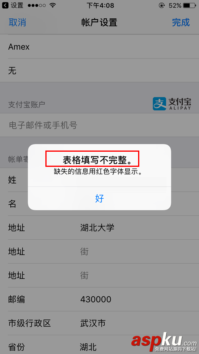Image resolution: width=199 pixels, height=354 pixels.
Task: Tap the battery icon in status bar
Action: [189, 5]
